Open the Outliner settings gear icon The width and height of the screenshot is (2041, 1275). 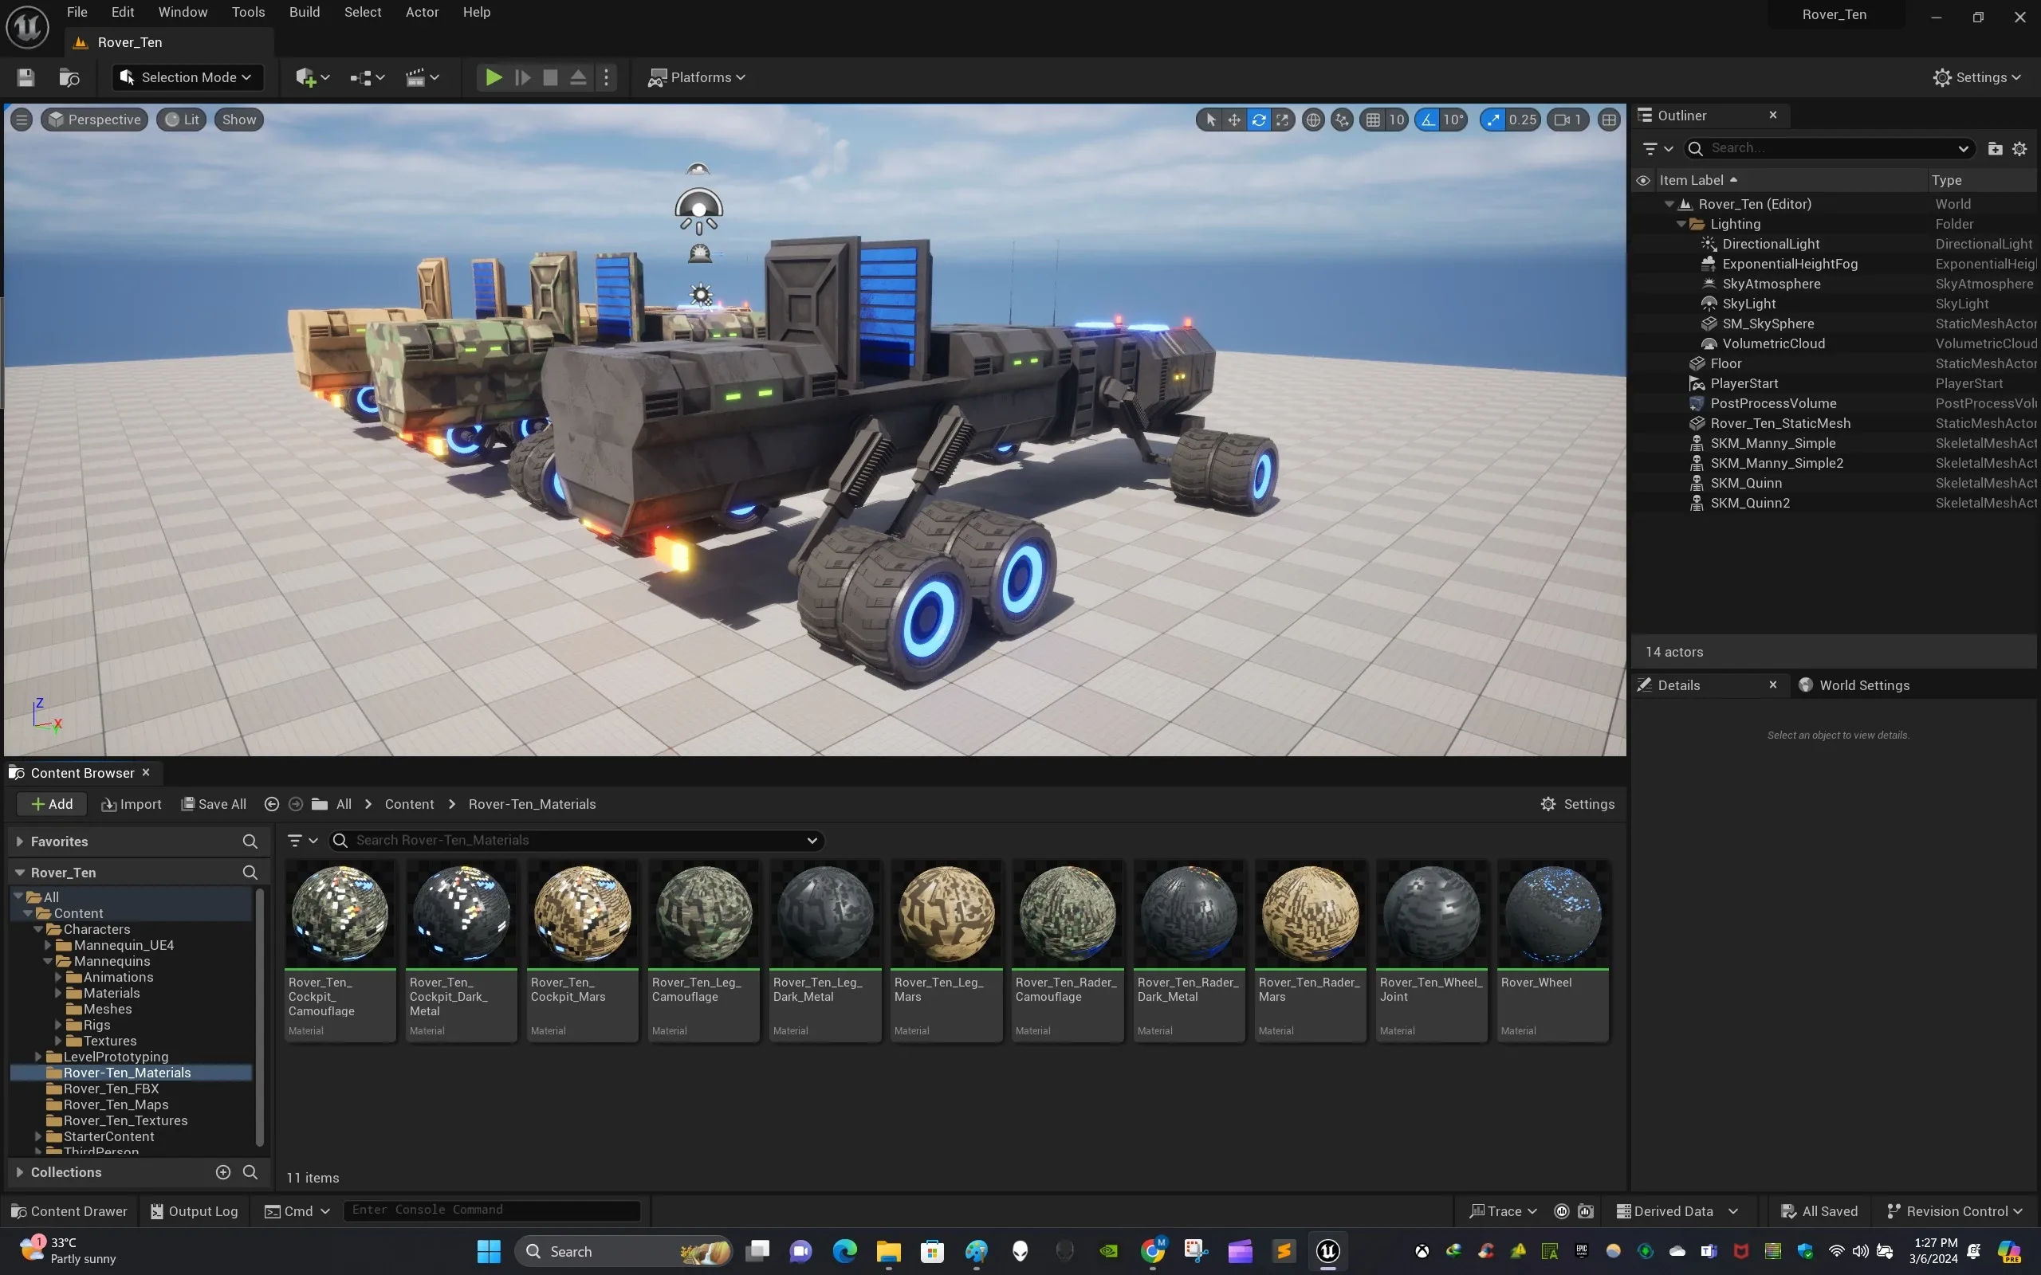click(2019, 148)
